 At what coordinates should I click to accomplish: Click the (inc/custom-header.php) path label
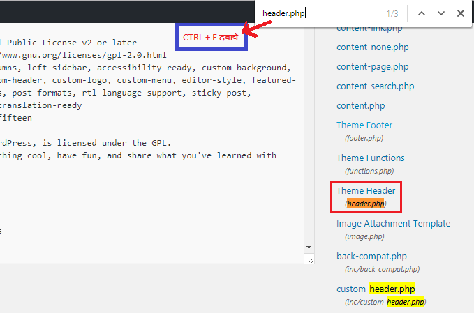click(385, 302)
